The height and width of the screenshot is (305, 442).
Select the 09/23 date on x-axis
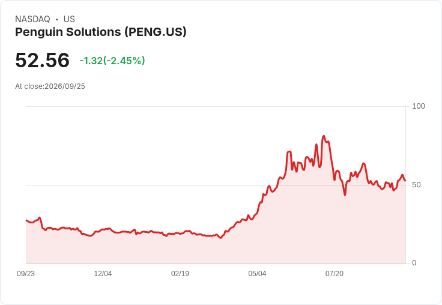coord(26,274)
